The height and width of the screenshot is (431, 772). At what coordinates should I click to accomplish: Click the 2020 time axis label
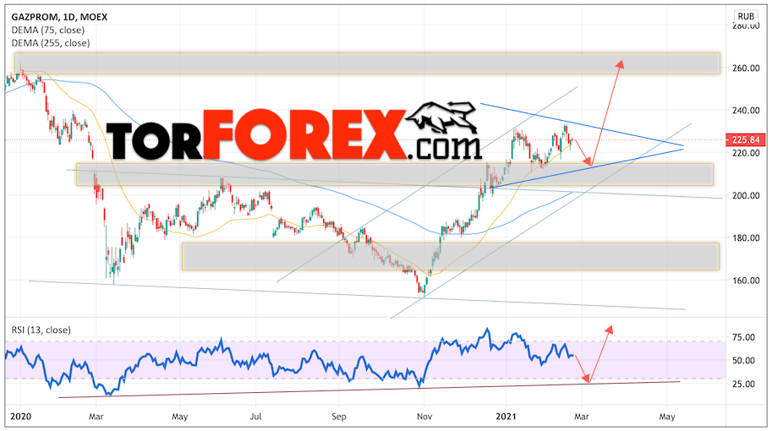tap(20, 417)
